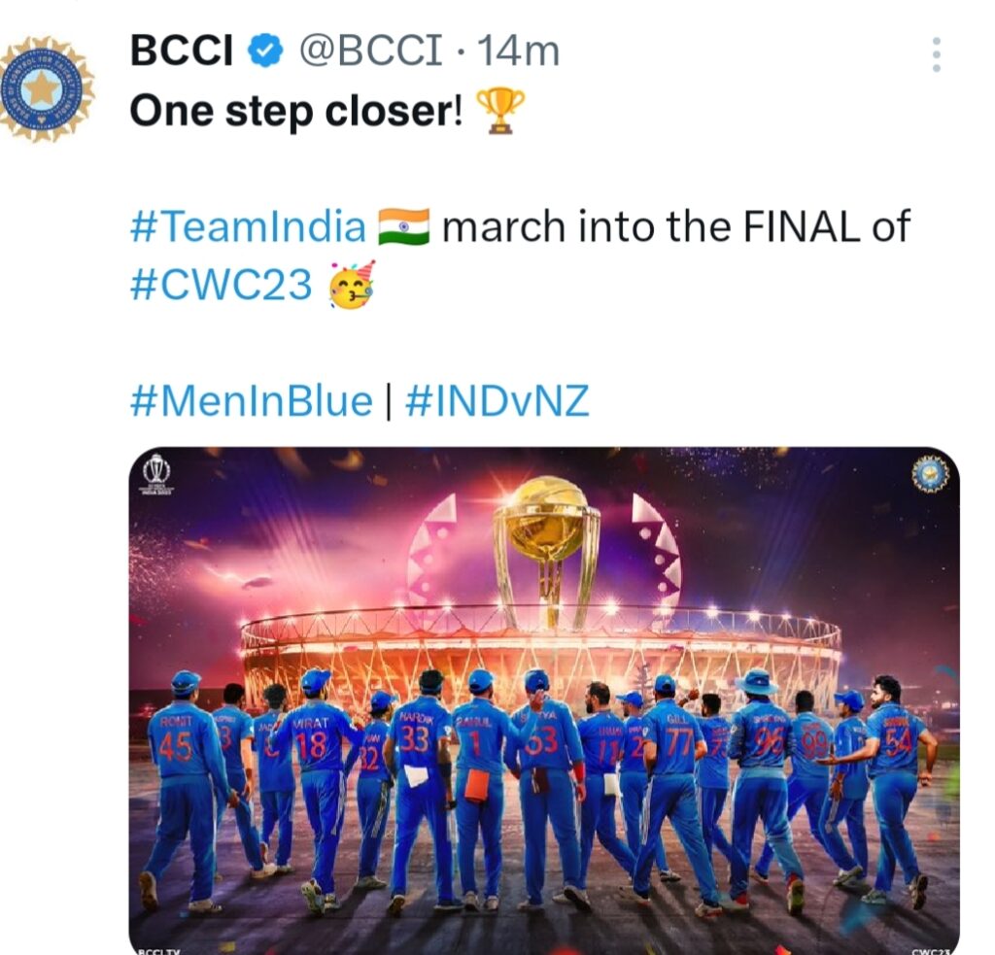Click the India flag emoji
The image size is (995, 955).
point(403,226)
